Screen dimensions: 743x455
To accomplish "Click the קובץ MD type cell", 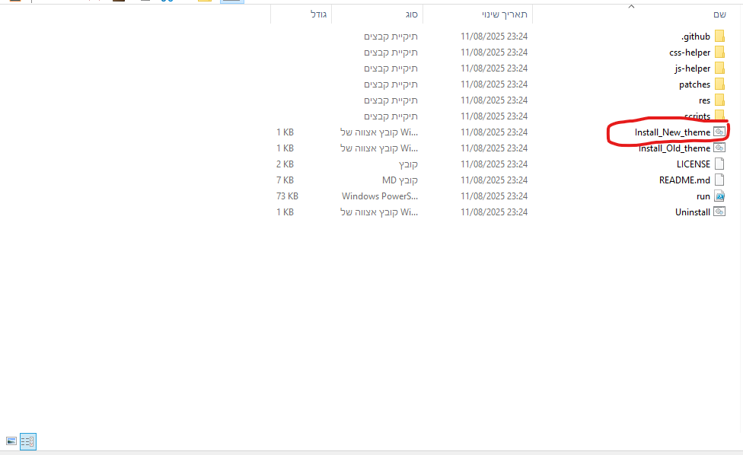I will pos(400,180).
